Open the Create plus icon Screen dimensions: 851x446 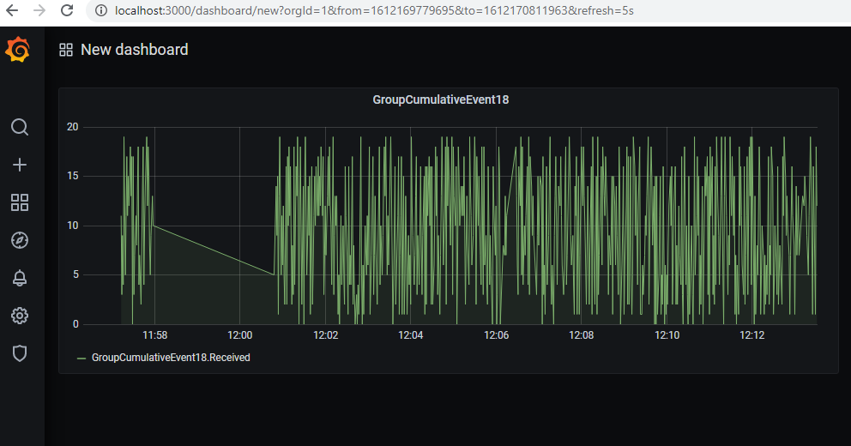[20, 165]
